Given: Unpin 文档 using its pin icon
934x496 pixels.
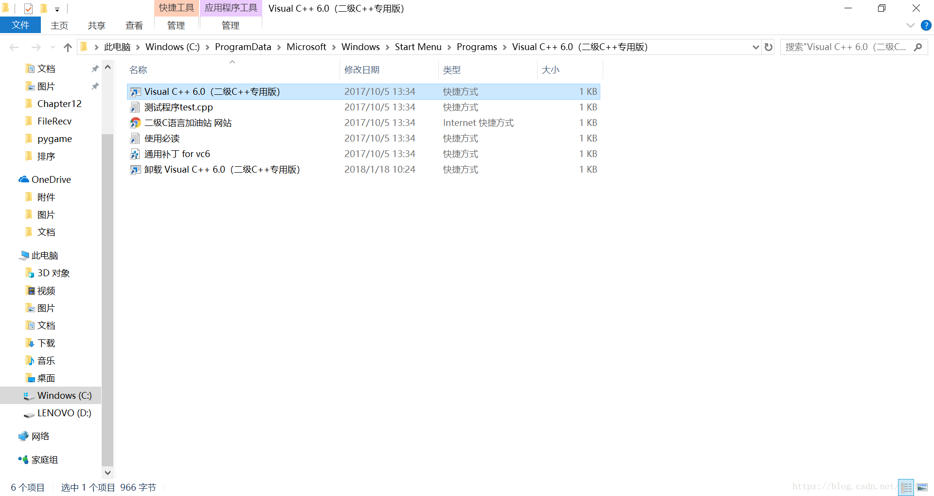Looking at the screenshot, I should 95,69.
